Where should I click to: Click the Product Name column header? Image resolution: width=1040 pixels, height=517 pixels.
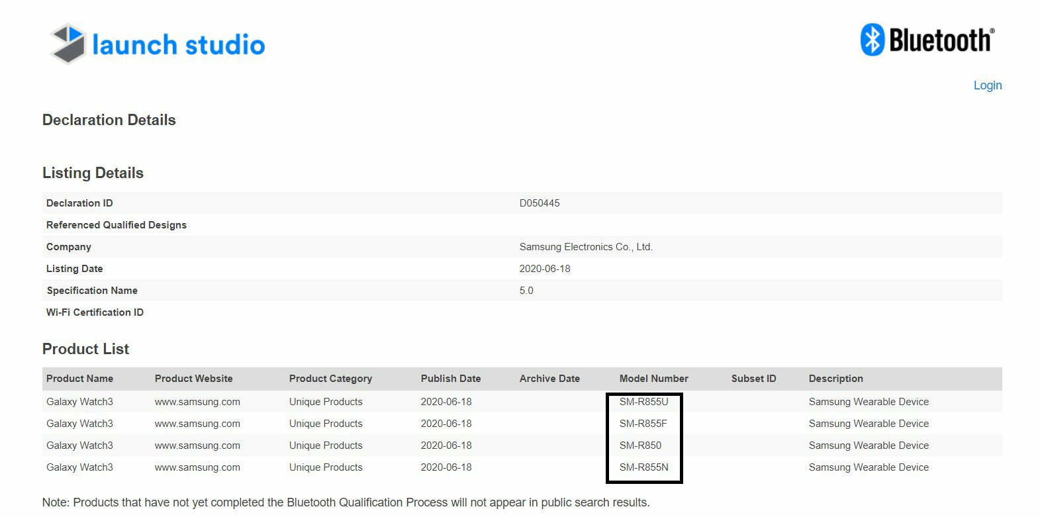pos(79,379)
